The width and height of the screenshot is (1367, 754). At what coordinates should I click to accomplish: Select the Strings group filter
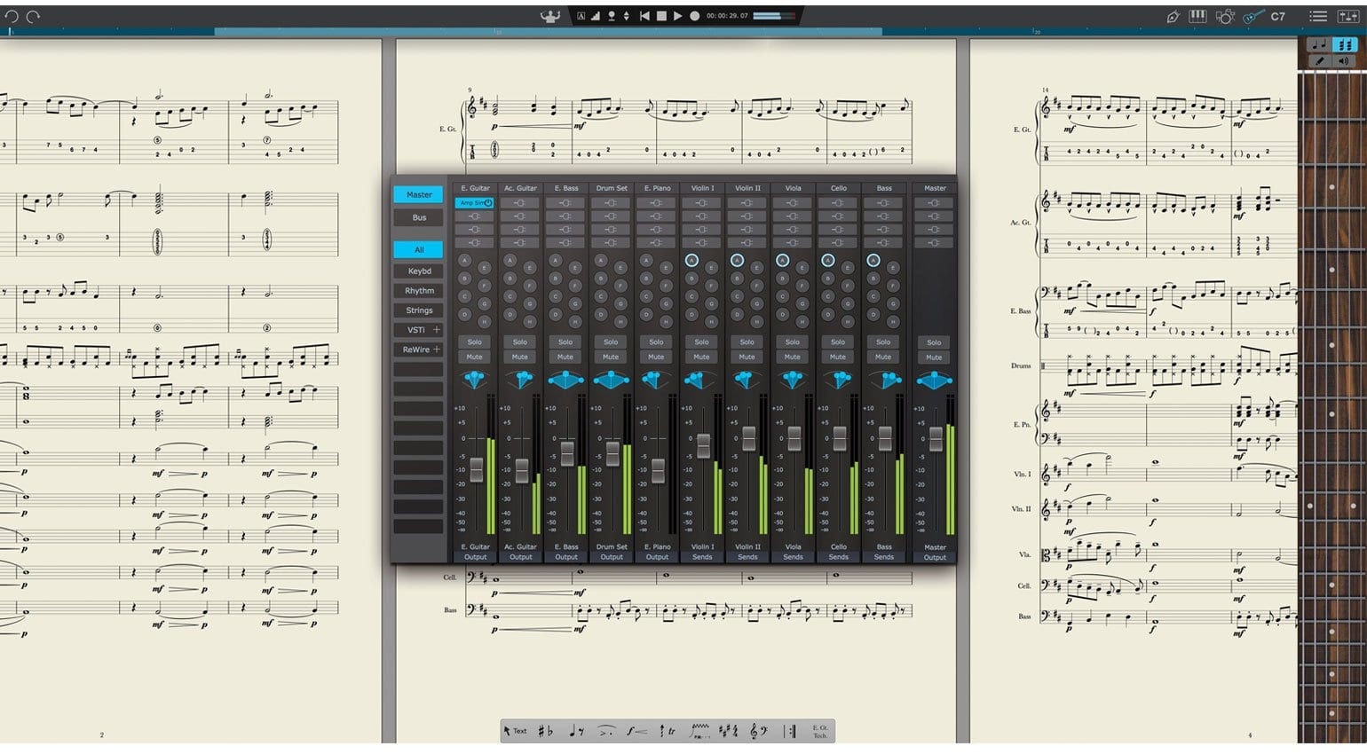(419, 310)
